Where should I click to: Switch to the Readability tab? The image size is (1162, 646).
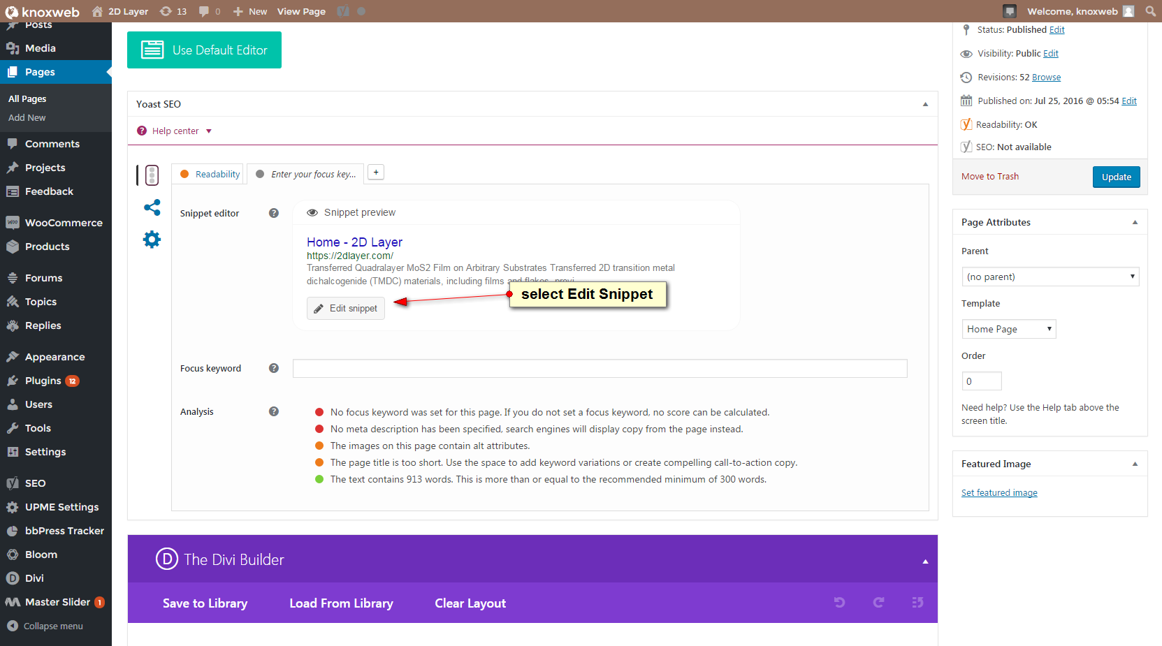(210, 174)
